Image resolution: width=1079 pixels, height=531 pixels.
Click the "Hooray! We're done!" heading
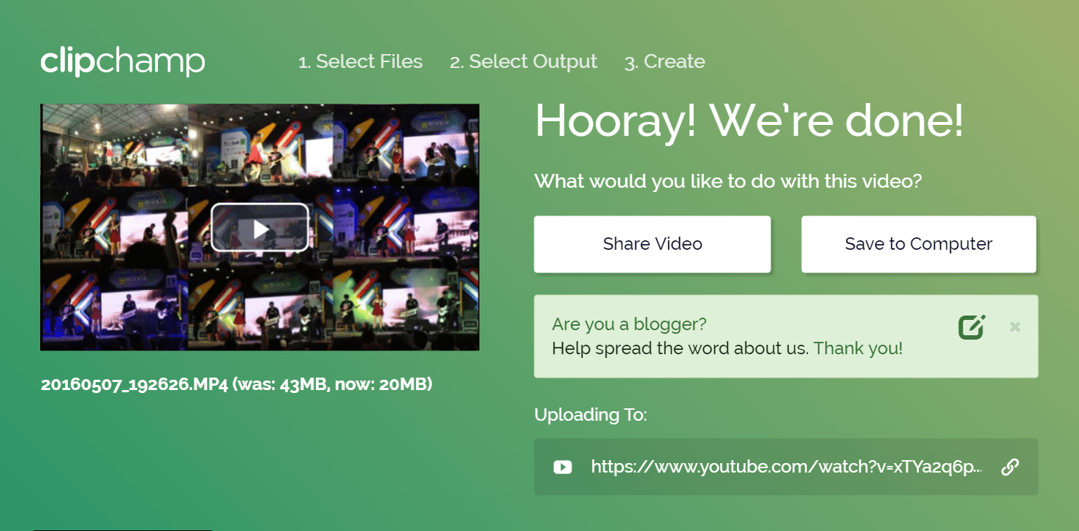[x=749, y=121]
